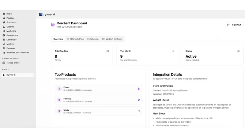This screenshot has height=138, width=245.
Task: Click the Inicio home icon in sidebar
Action: coord(4,14)
